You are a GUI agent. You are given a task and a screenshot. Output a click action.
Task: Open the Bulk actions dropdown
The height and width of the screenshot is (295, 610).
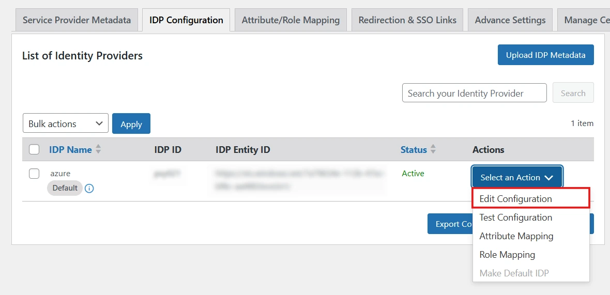coord(66,123)
